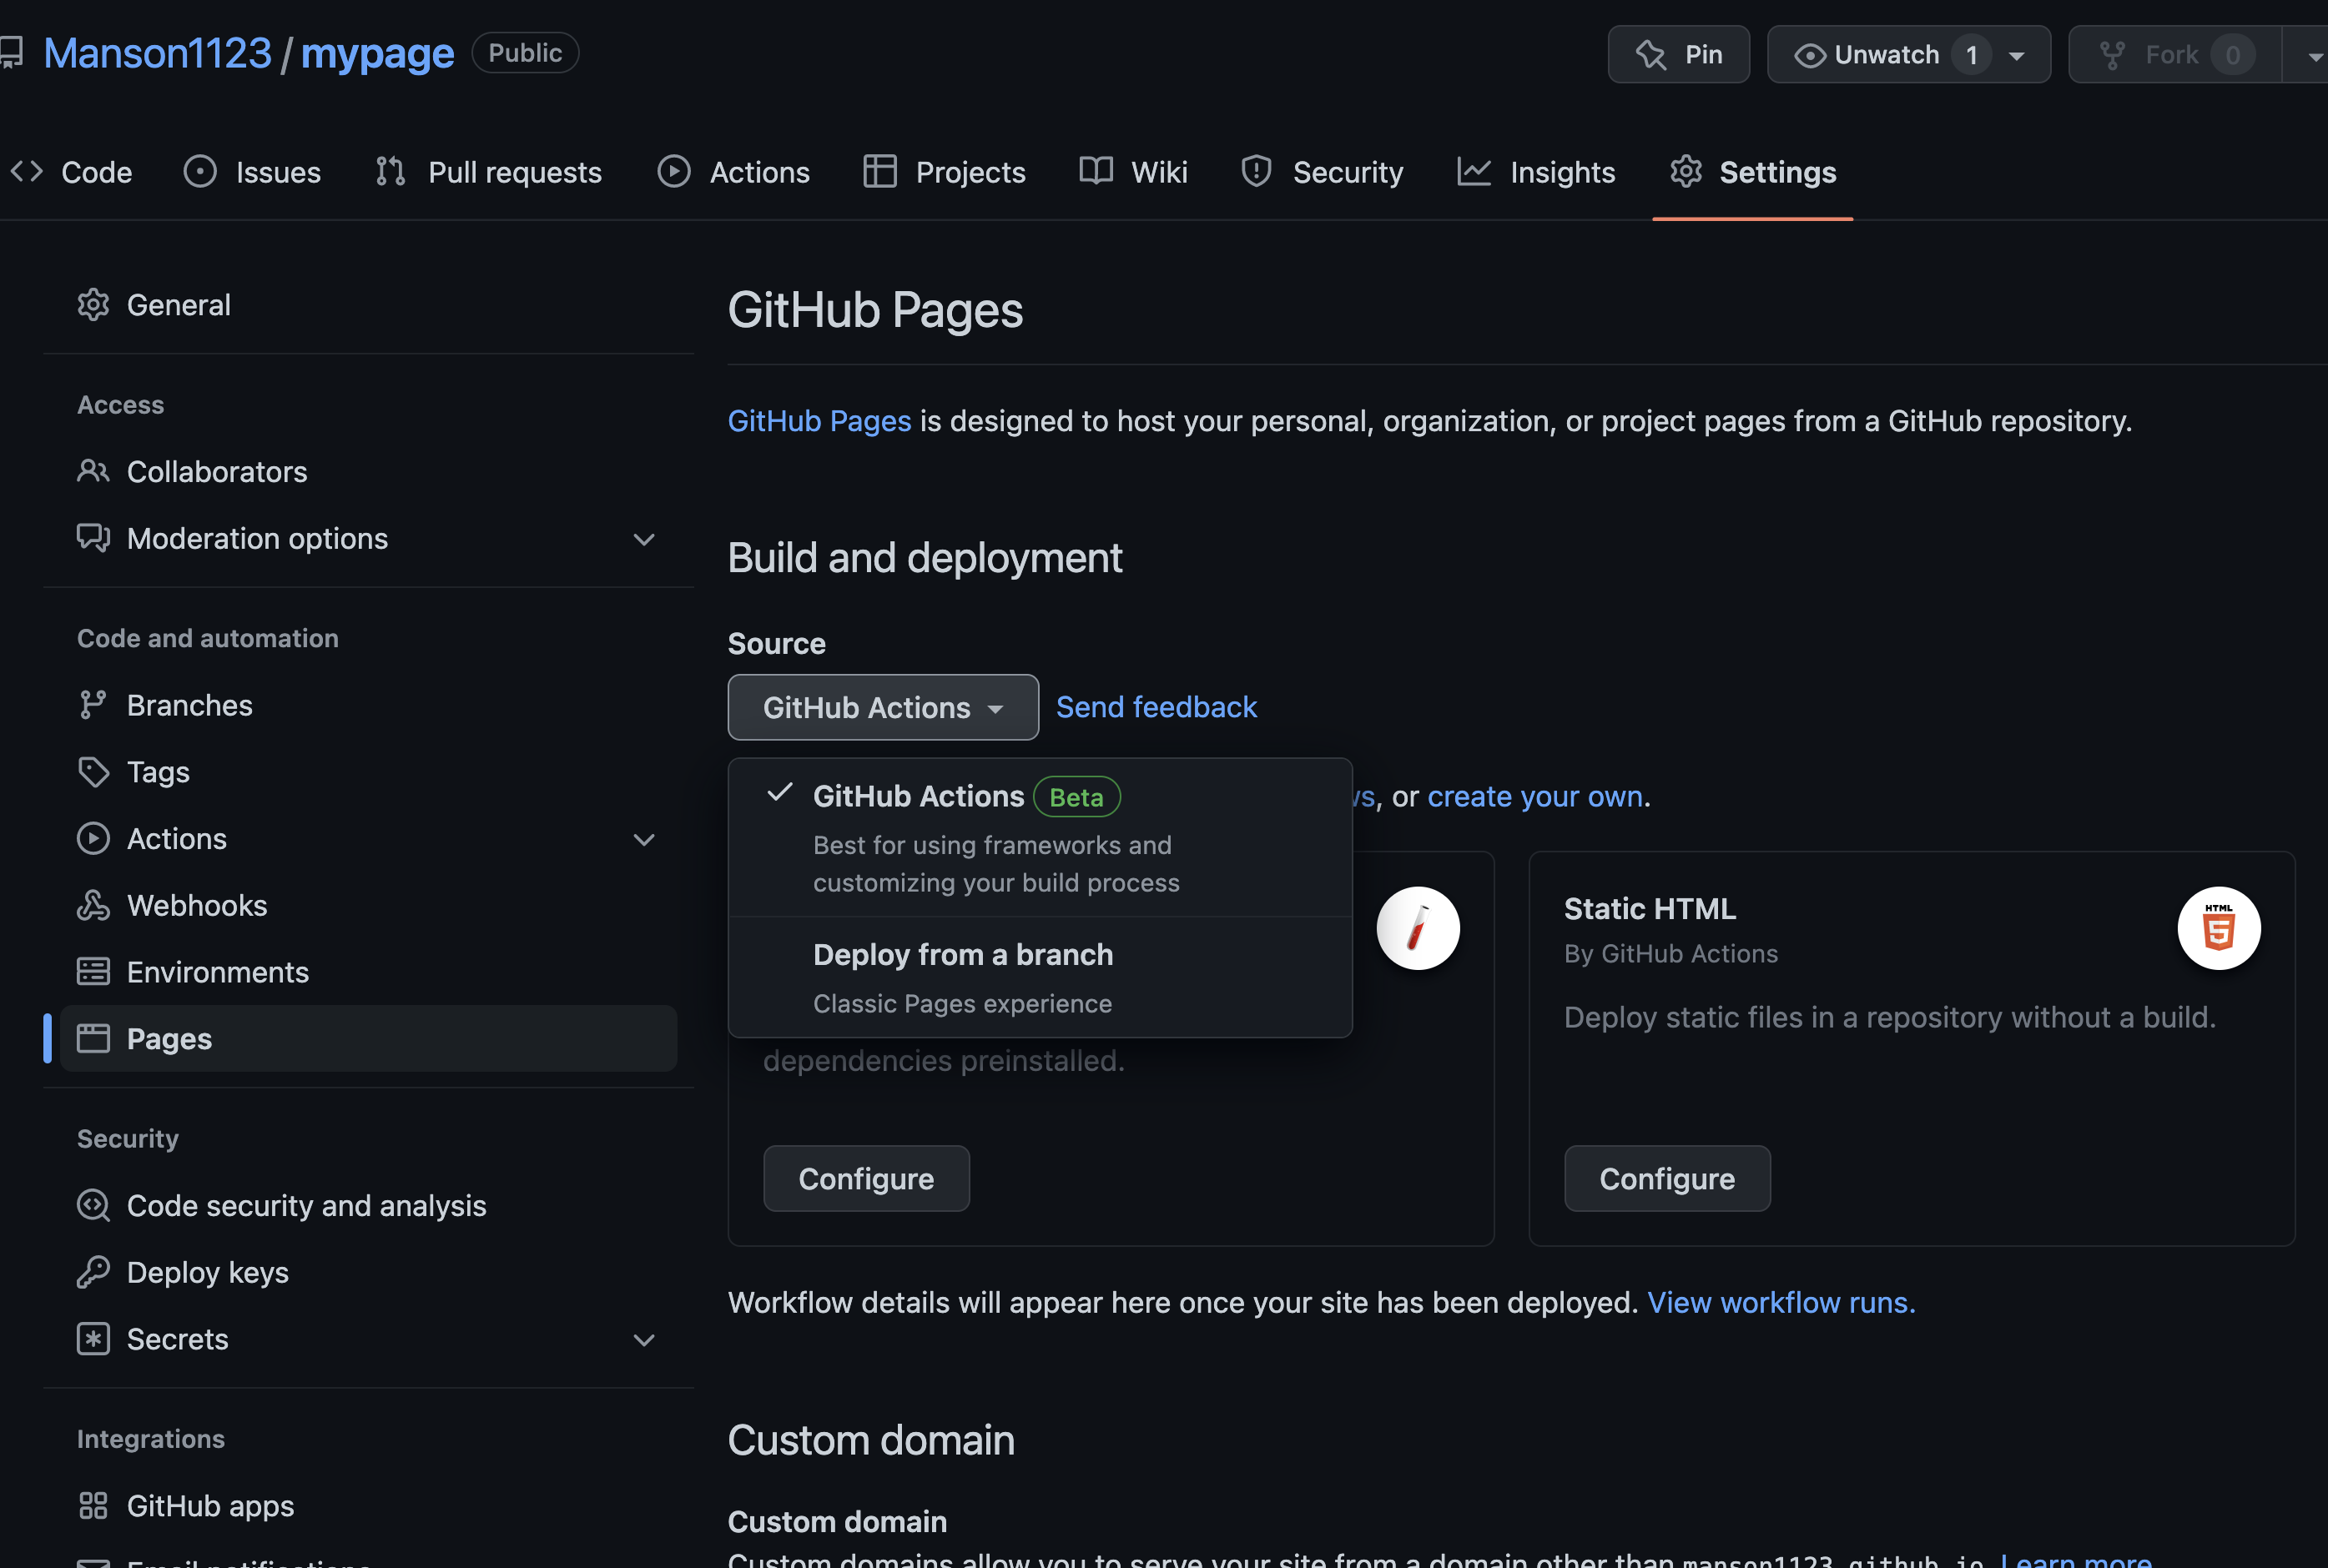This screenshot has width=2328, height=1568.
Task: Open Branches settings page
Action: pyautogui.click(x=369, y=705)
